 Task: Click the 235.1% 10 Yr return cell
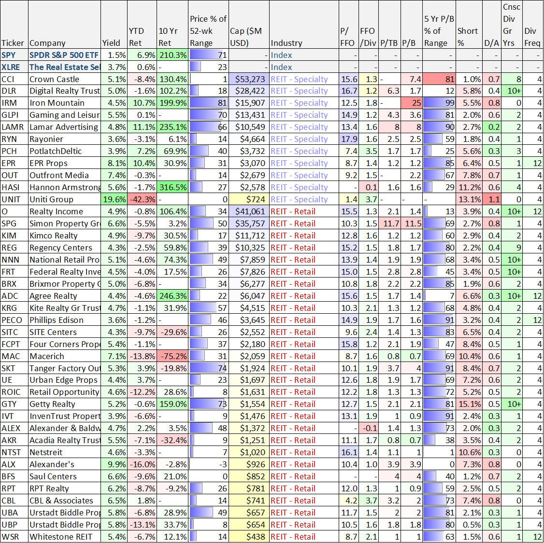173,127
